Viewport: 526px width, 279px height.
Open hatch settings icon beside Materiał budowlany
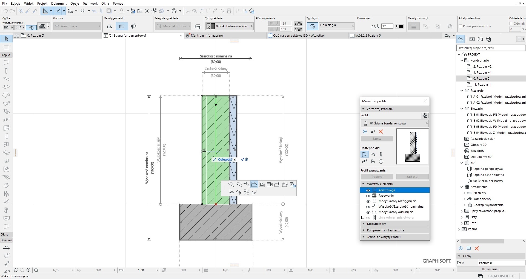197,27
